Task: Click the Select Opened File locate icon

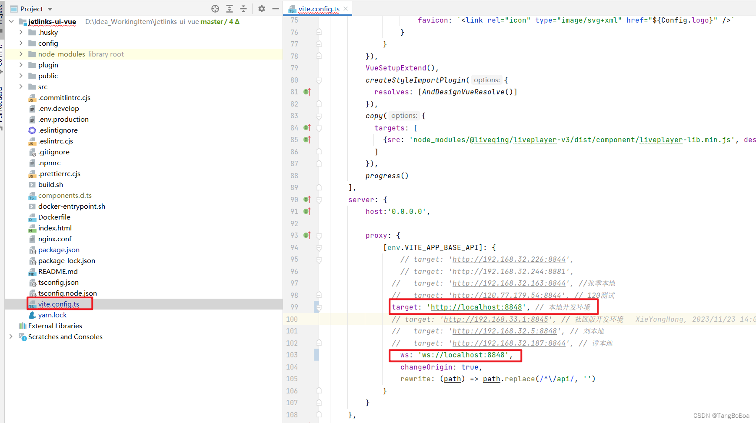Action: (215, 9)
